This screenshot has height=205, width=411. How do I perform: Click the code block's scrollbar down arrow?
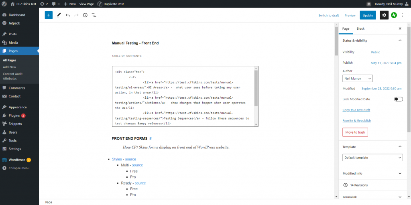[256, 124]
